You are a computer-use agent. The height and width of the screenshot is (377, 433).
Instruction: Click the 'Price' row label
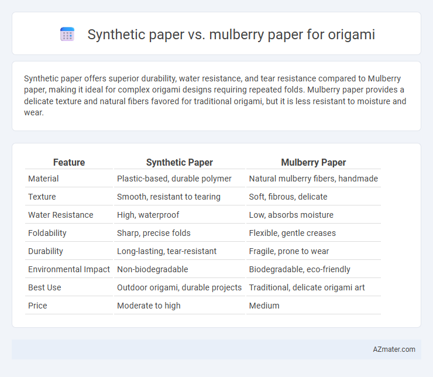point(37,306)
